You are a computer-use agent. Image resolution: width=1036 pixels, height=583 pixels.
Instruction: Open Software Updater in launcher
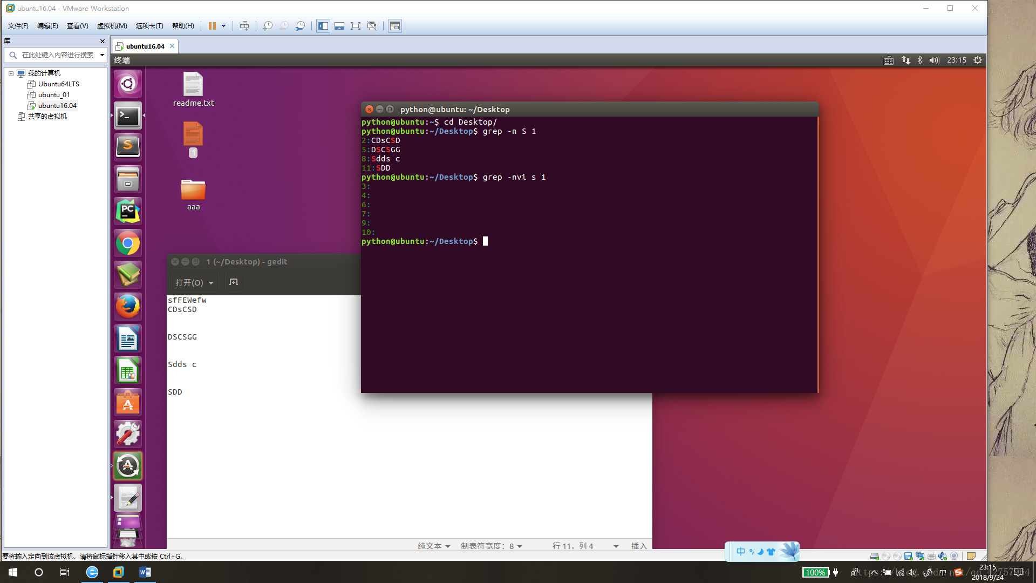pos(128,466)
